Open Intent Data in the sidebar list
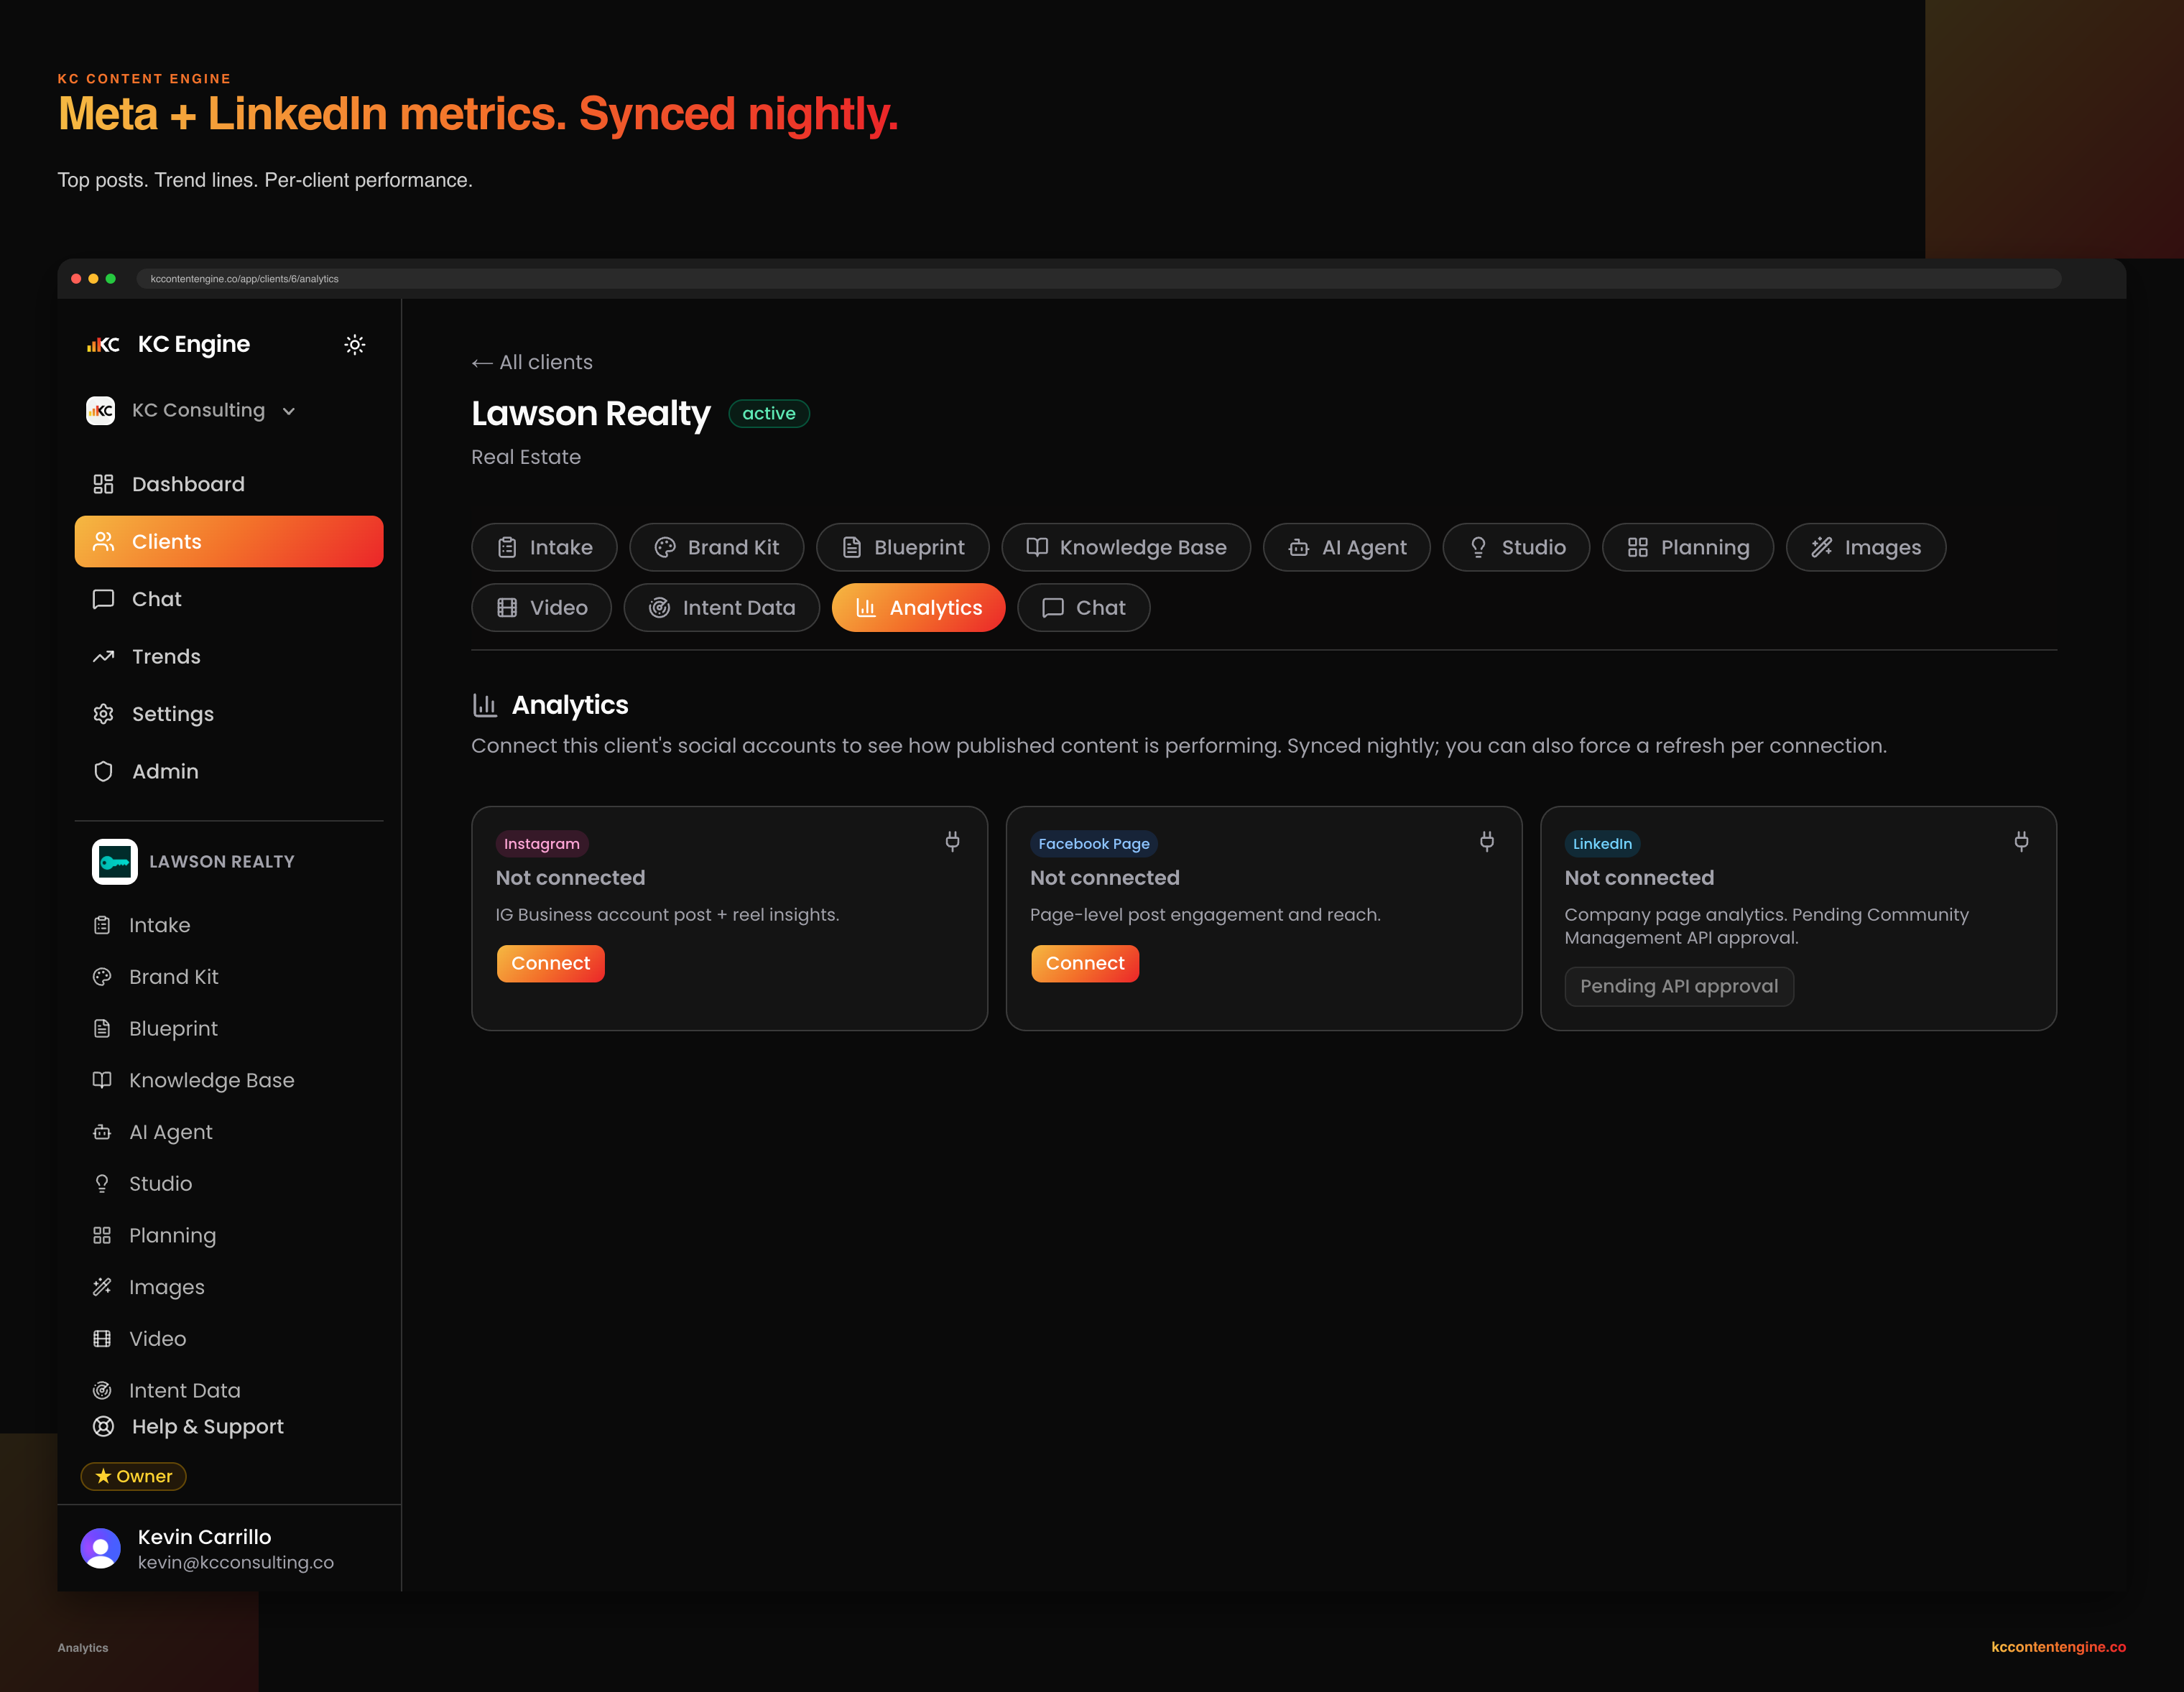The image size is (2184, 1692). click(229, 1390)
